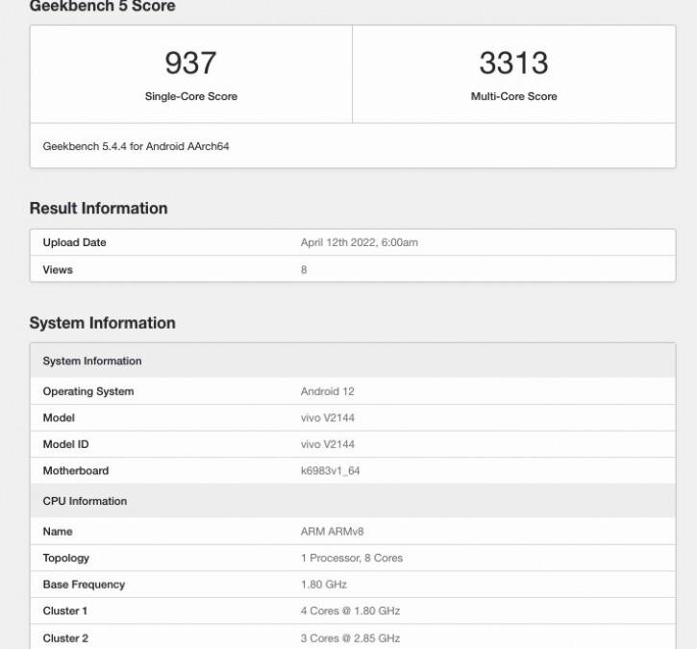This screenshot has width=697, height=649.
Task: Select the Single-Core Score label
Action: (190, 96)
